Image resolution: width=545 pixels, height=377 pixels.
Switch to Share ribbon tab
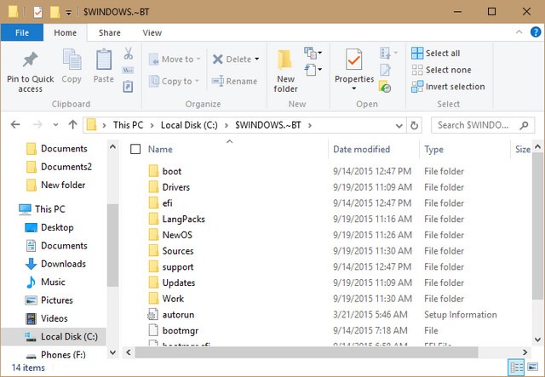[110, 32]
